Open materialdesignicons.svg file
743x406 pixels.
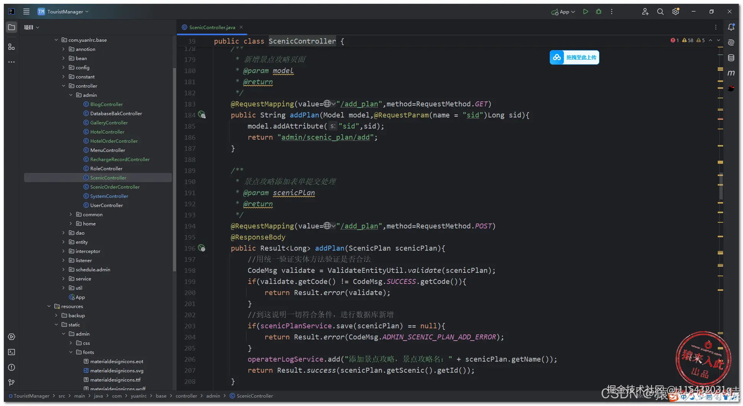(x=117, y=370)
